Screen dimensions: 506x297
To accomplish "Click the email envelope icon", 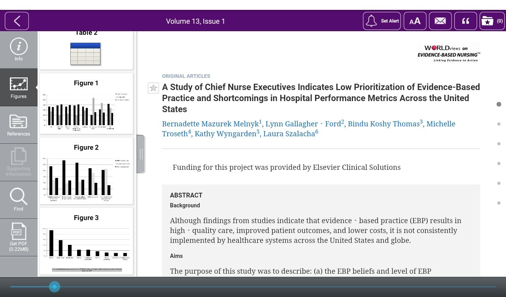I will (440, 21).
